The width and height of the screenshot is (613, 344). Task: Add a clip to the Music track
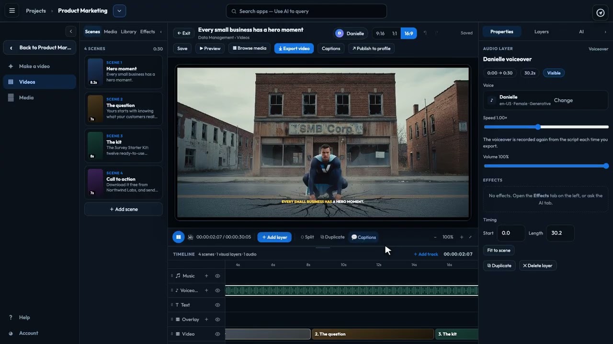[x=206, y=276]
